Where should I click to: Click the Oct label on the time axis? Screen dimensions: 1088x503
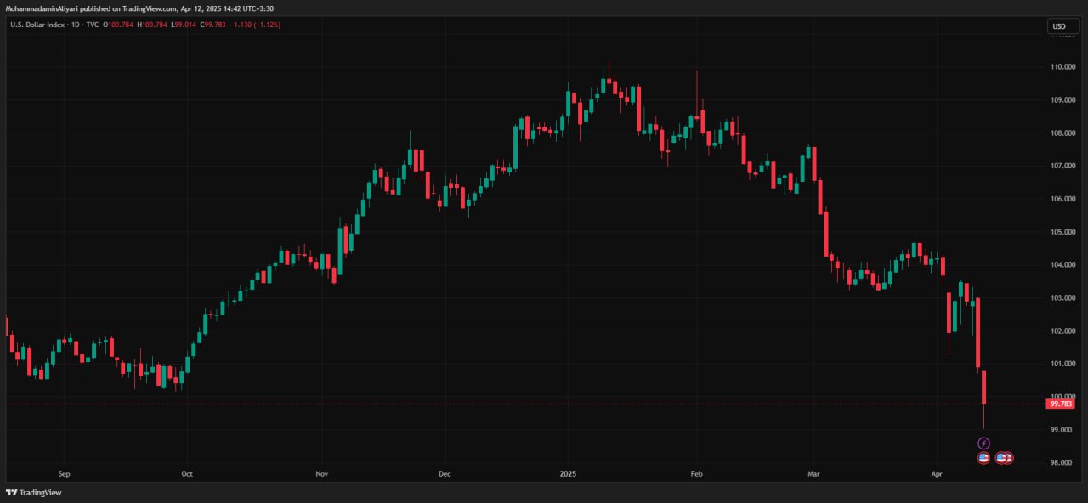[x=187, y=473]
